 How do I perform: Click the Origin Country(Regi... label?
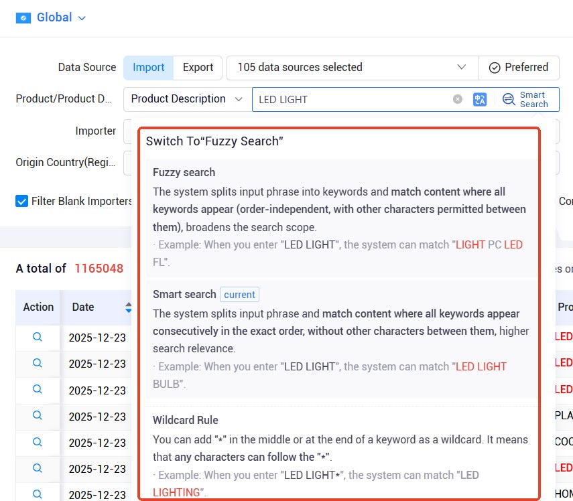pos(66,162)
